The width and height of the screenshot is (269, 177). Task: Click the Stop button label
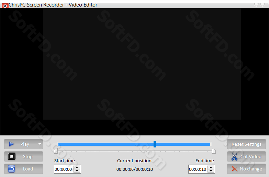point(27,157)
